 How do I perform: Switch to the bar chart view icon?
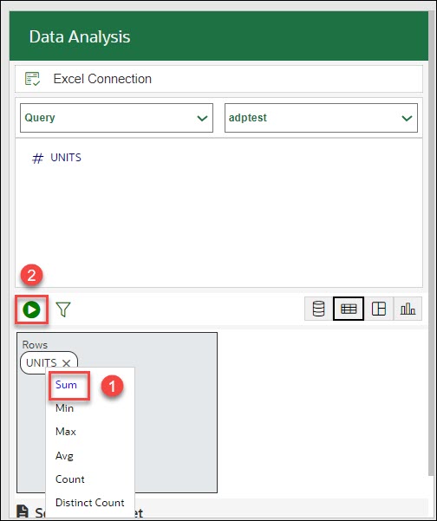[x=408, y=309]
